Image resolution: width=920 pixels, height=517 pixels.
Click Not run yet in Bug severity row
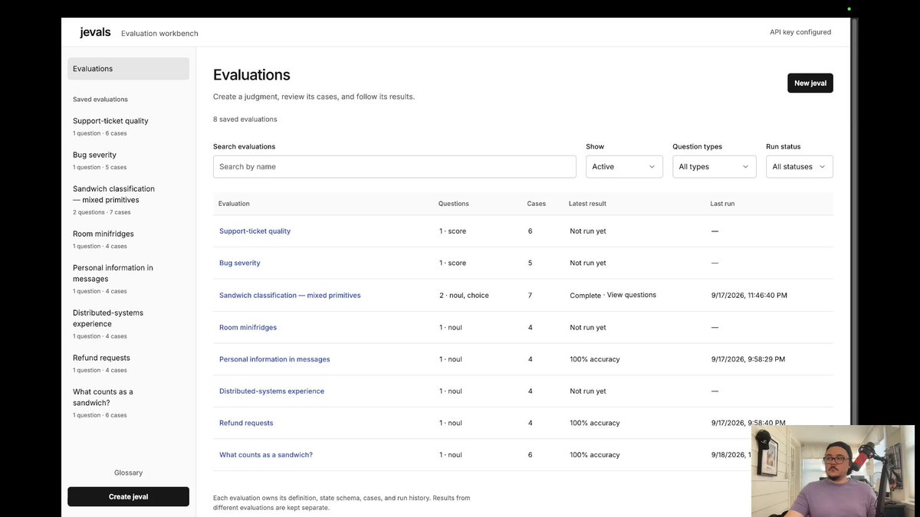point(588,263)
